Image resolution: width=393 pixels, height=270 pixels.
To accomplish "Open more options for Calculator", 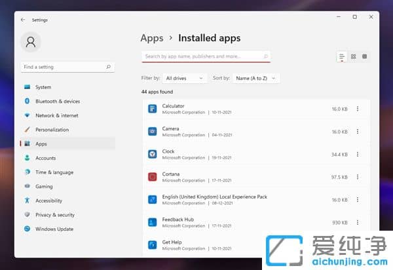I will [x=358, y=109].
